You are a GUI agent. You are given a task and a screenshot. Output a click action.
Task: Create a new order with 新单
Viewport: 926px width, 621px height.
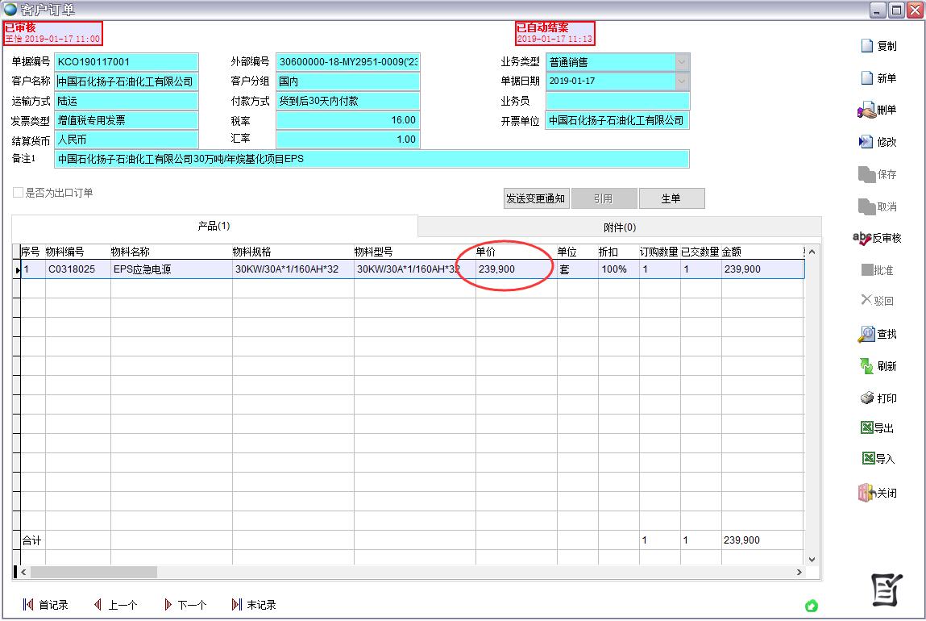pos(867,78)
